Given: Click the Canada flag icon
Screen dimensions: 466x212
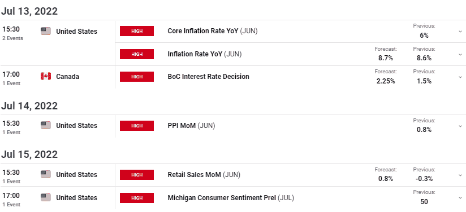Looking at the screenshot, I should pyautogui.click(x=46, y=77).
